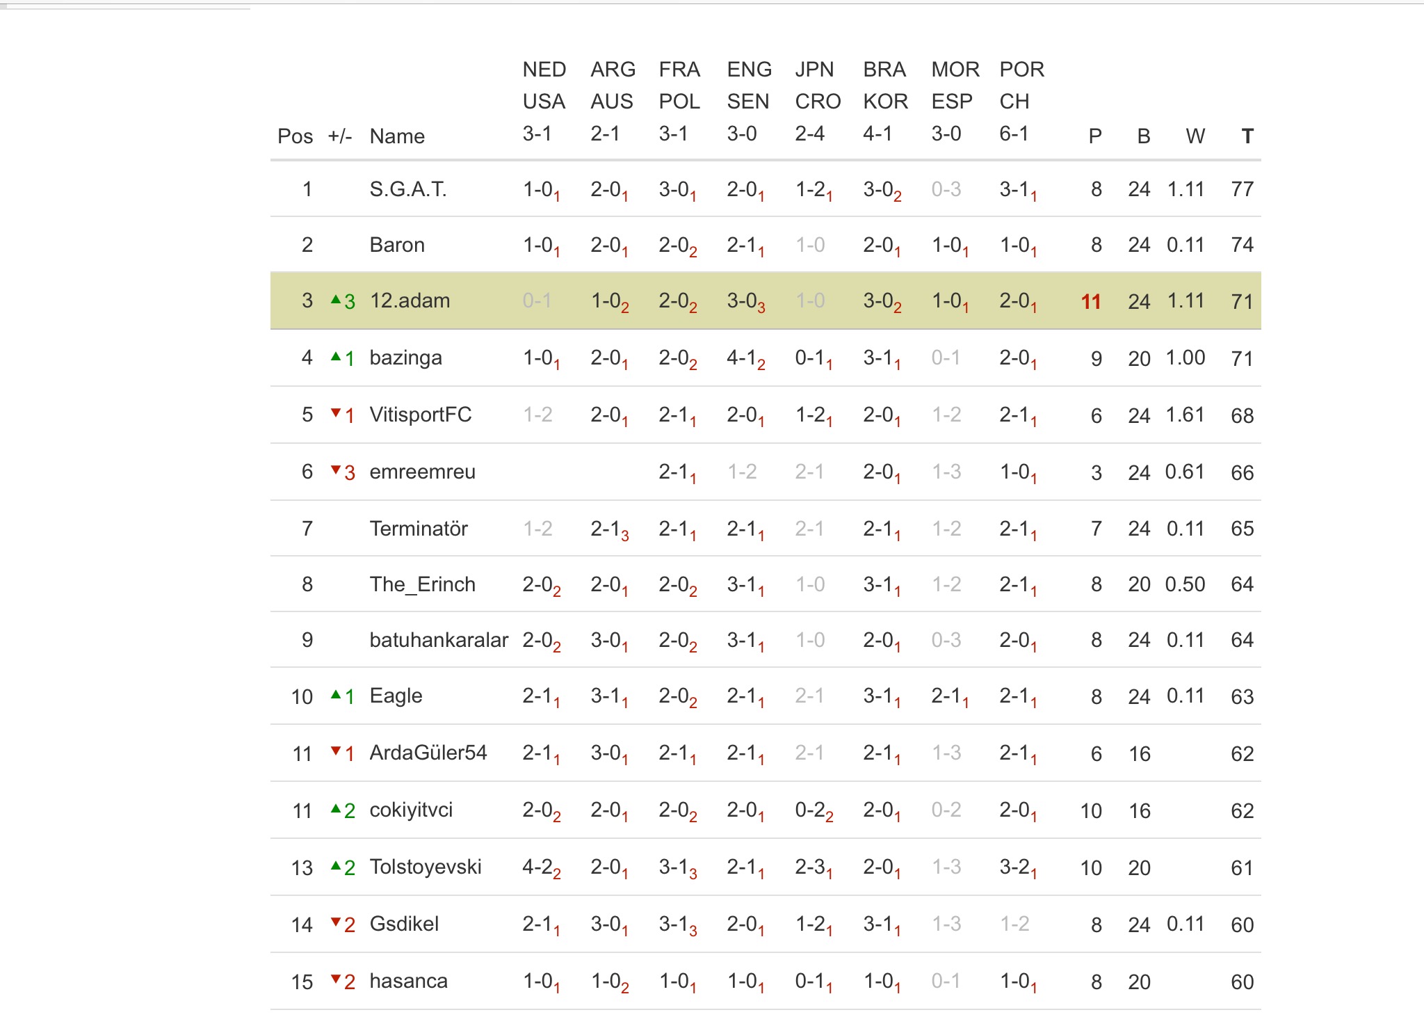Click red down arrow beside VitisportFC

pos(336,414)
